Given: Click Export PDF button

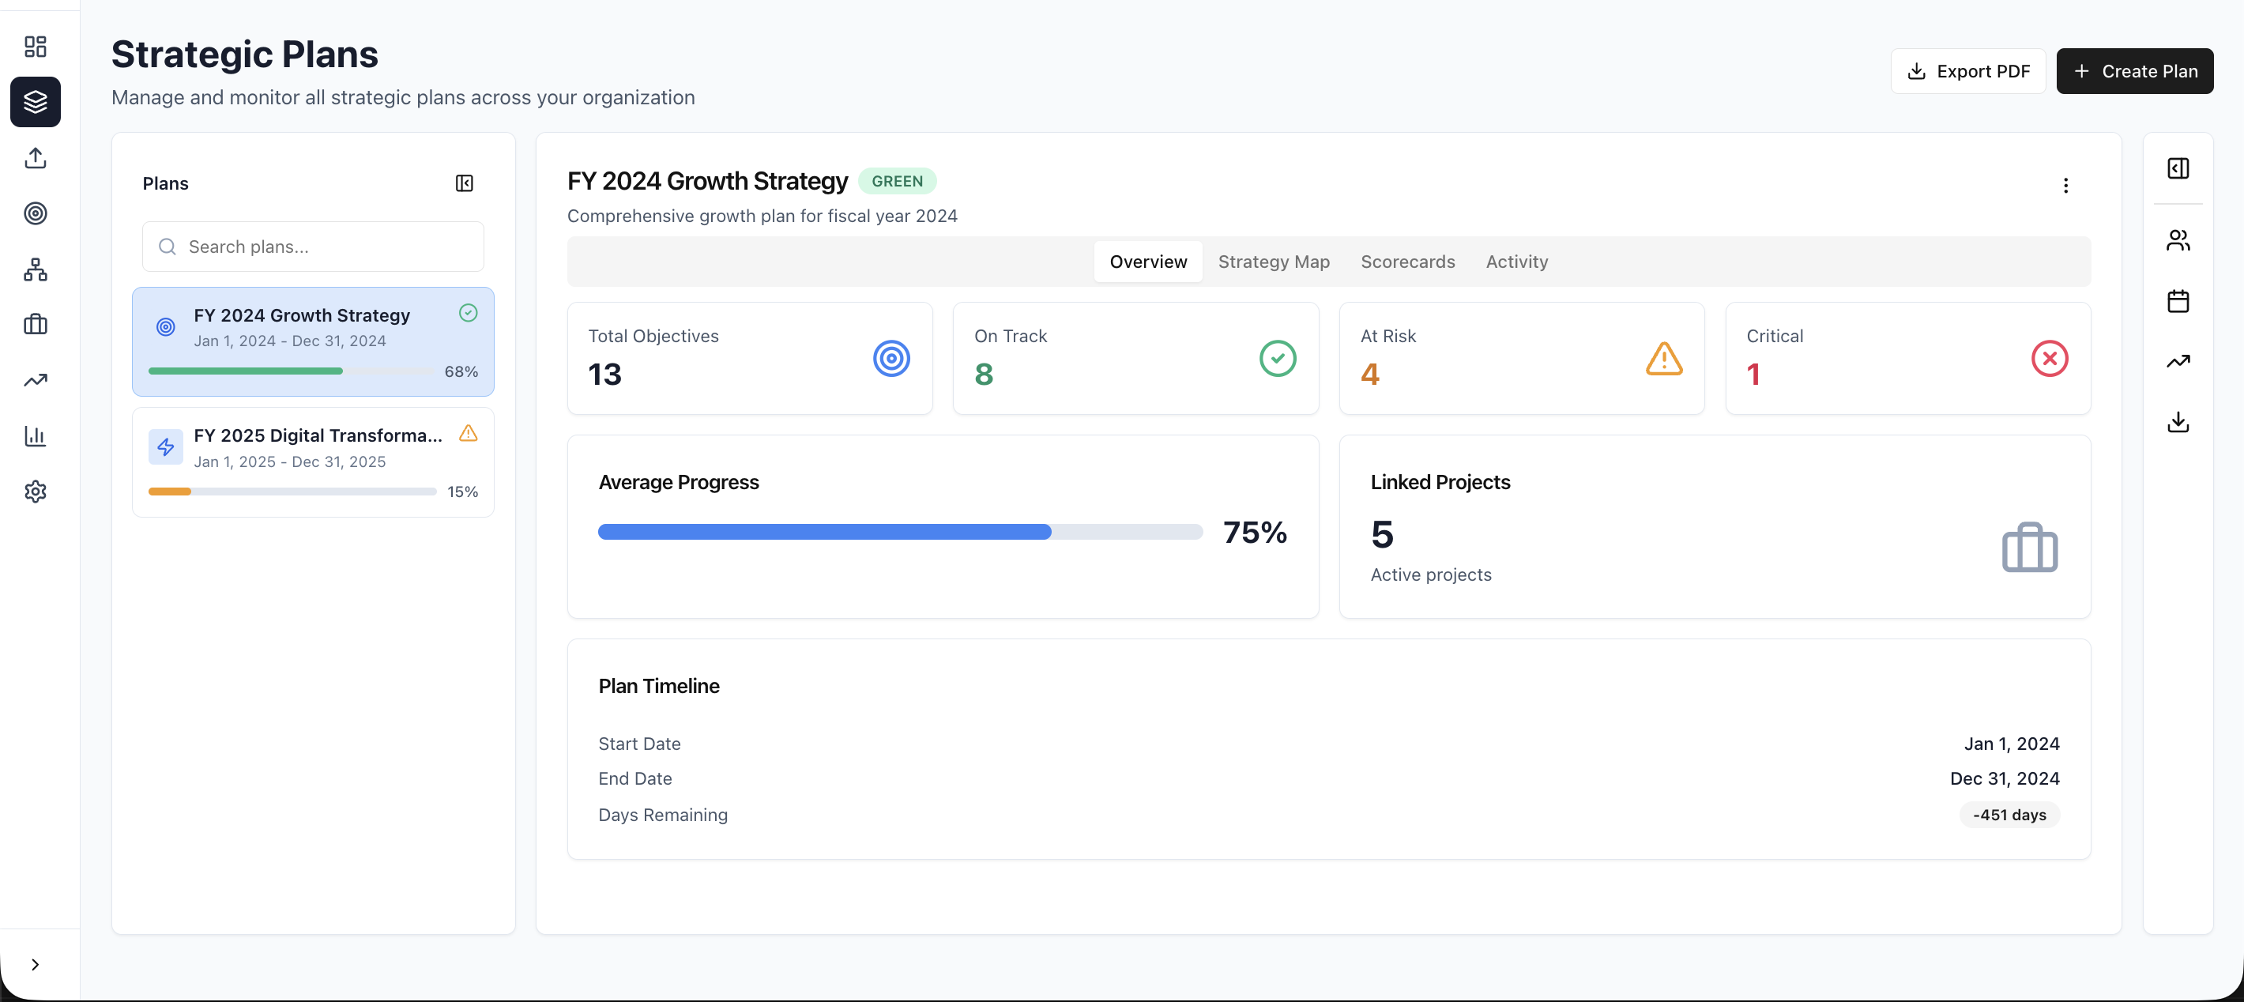Looking at the screenshot, I should pos(1968,70).
